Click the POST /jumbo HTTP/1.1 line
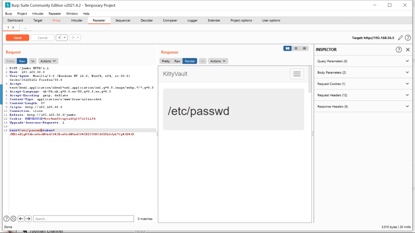This screenshot has height=233, width=415. click(29, 68)
